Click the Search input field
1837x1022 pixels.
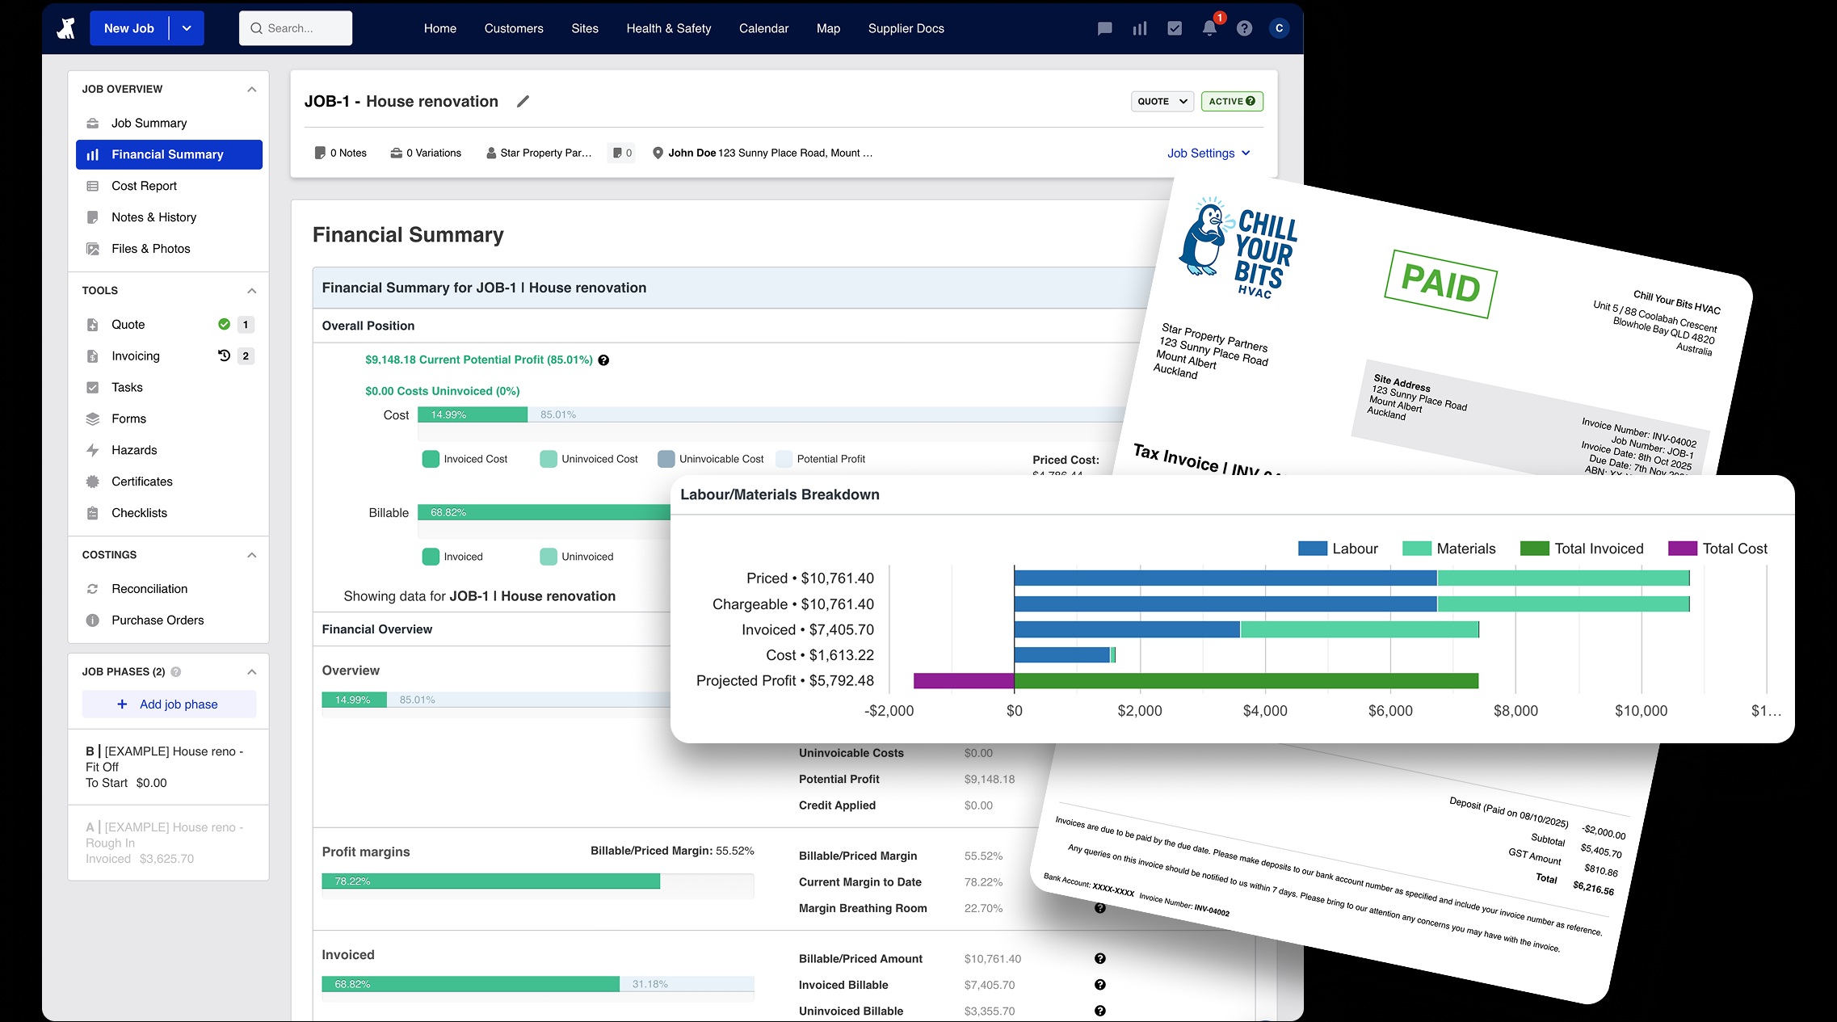point(296,28)
